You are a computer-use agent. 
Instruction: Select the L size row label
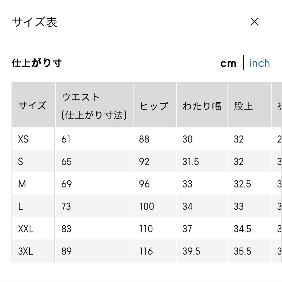[x=21, y=207]
